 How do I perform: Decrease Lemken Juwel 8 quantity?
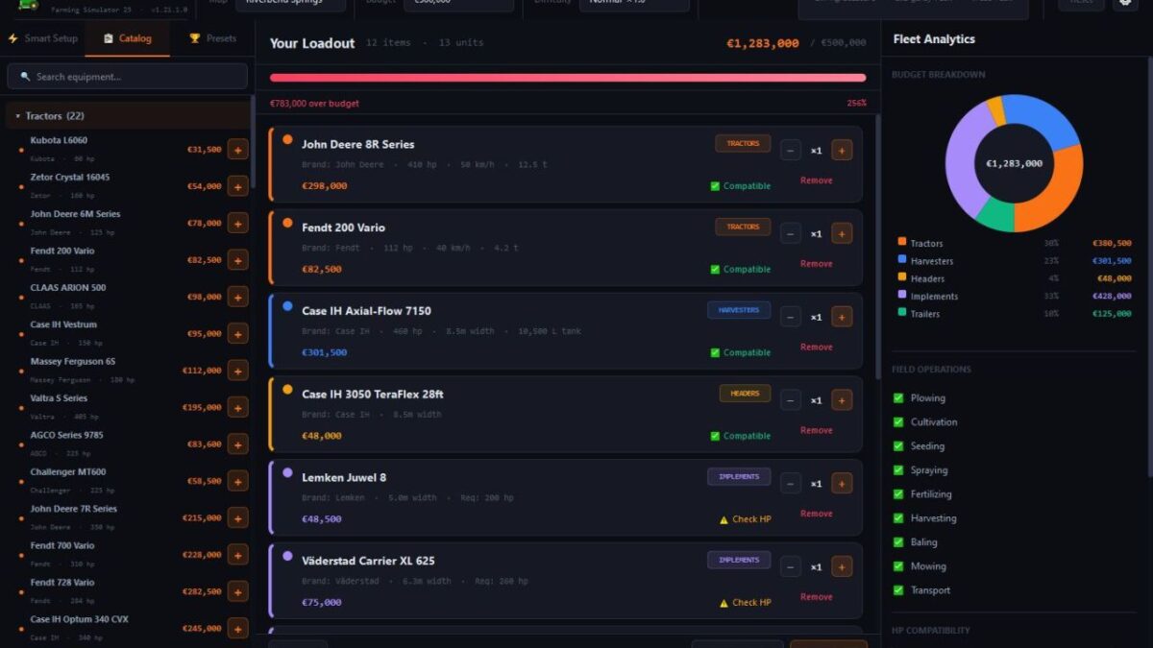pos(791,484)
